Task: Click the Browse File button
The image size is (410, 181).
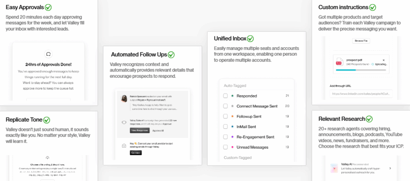Action: [361, 41]
